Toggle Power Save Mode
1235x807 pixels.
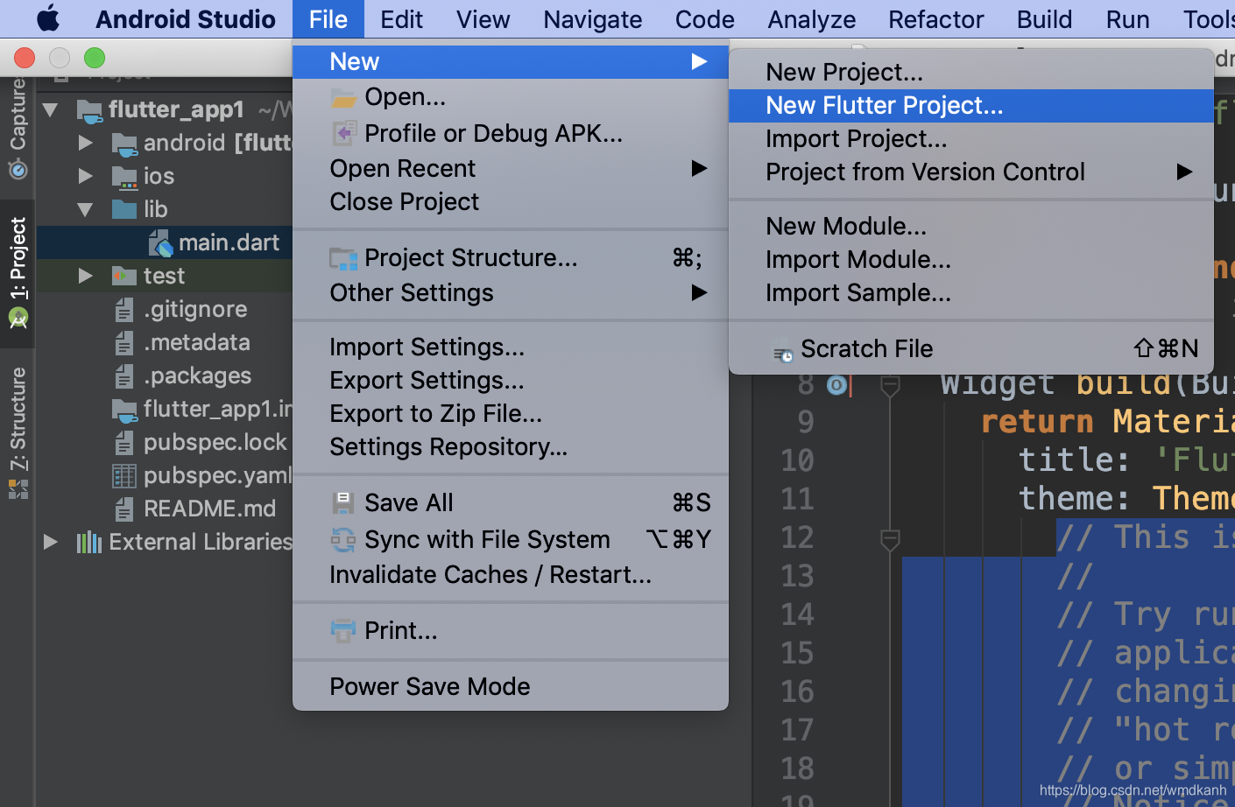[511, 687]
